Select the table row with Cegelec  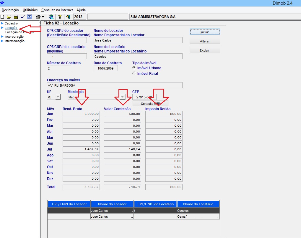pyautogui.click(x=134, y=211)
